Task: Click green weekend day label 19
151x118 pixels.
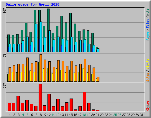Action: [x=88, y=115]
